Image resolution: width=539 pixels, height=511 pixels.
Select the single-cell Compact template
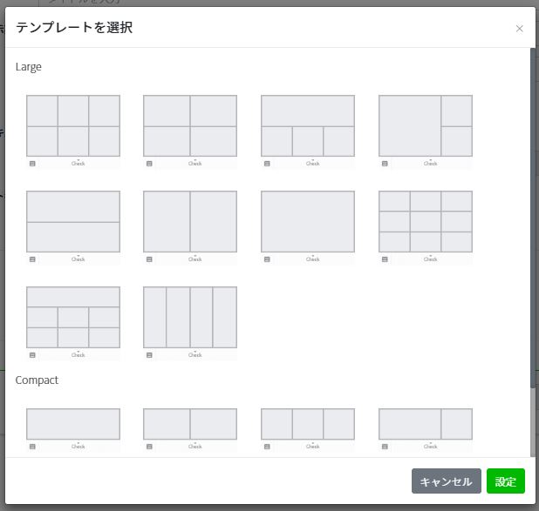click(73, 424)
